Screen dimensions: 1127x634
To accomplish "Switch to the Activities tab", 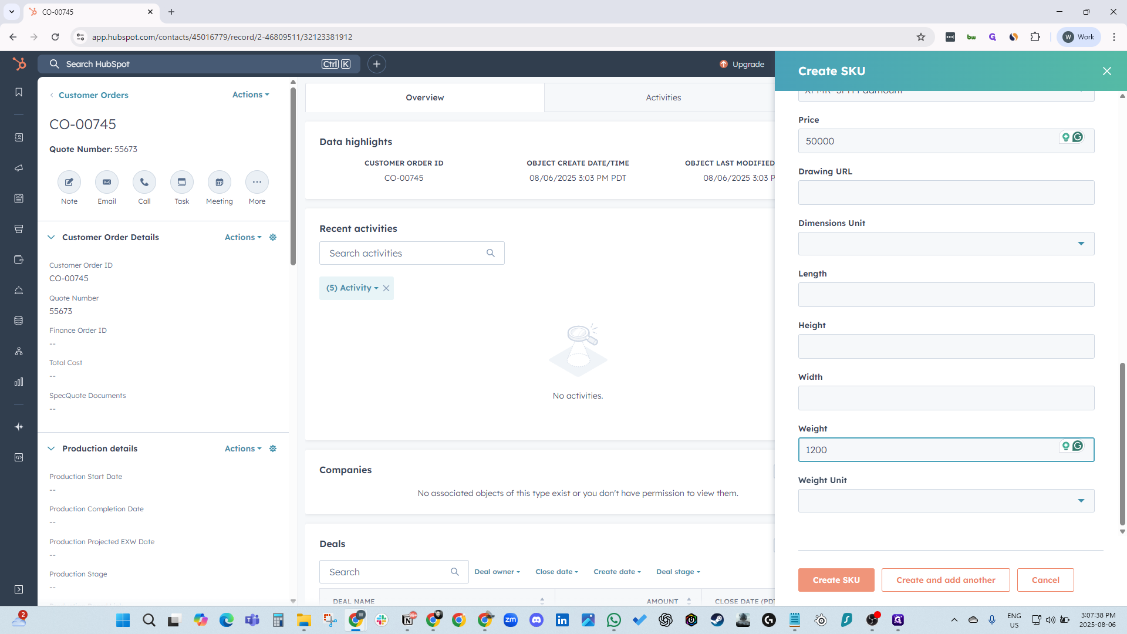I will tap(663, 97).
